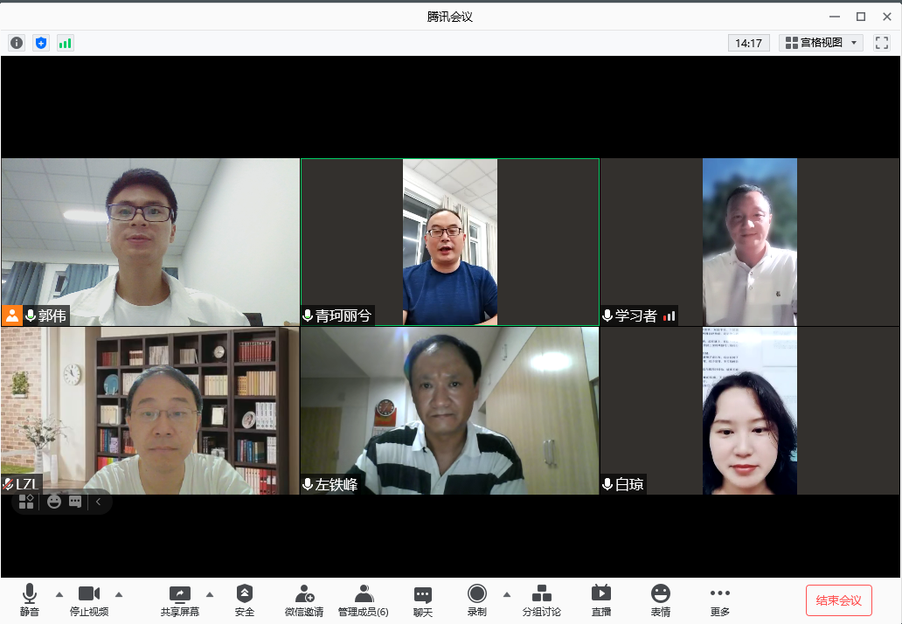Image resolution: width=902 pixels, height=624 pixels.
Task: Turn off camera with 停止视频
Action: coord(89,600)
